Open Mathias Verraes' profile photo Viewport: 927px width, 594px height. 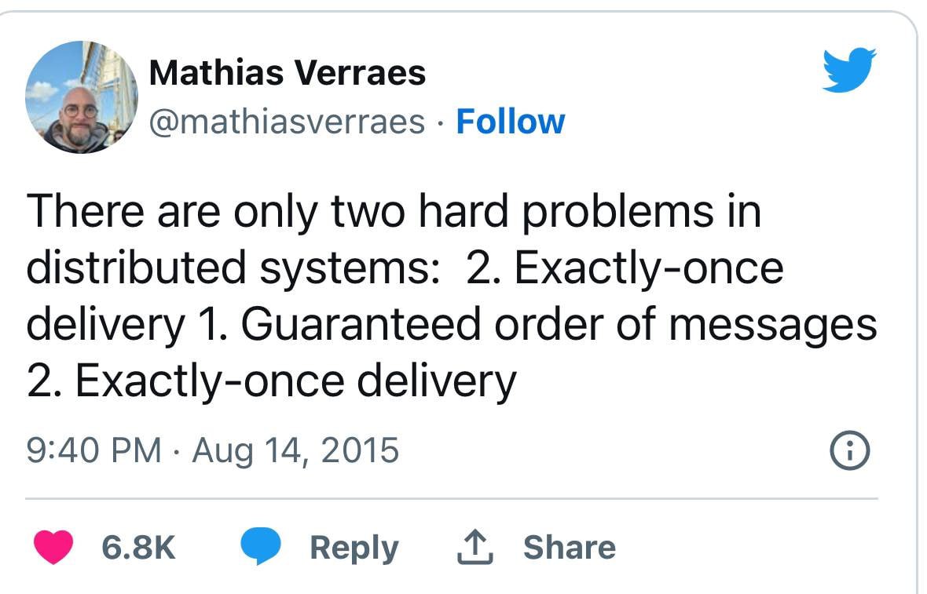pos(82,97)
